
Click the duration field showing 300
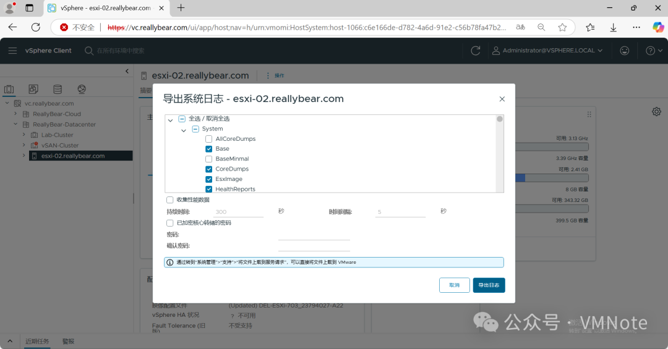click(238, 211)
